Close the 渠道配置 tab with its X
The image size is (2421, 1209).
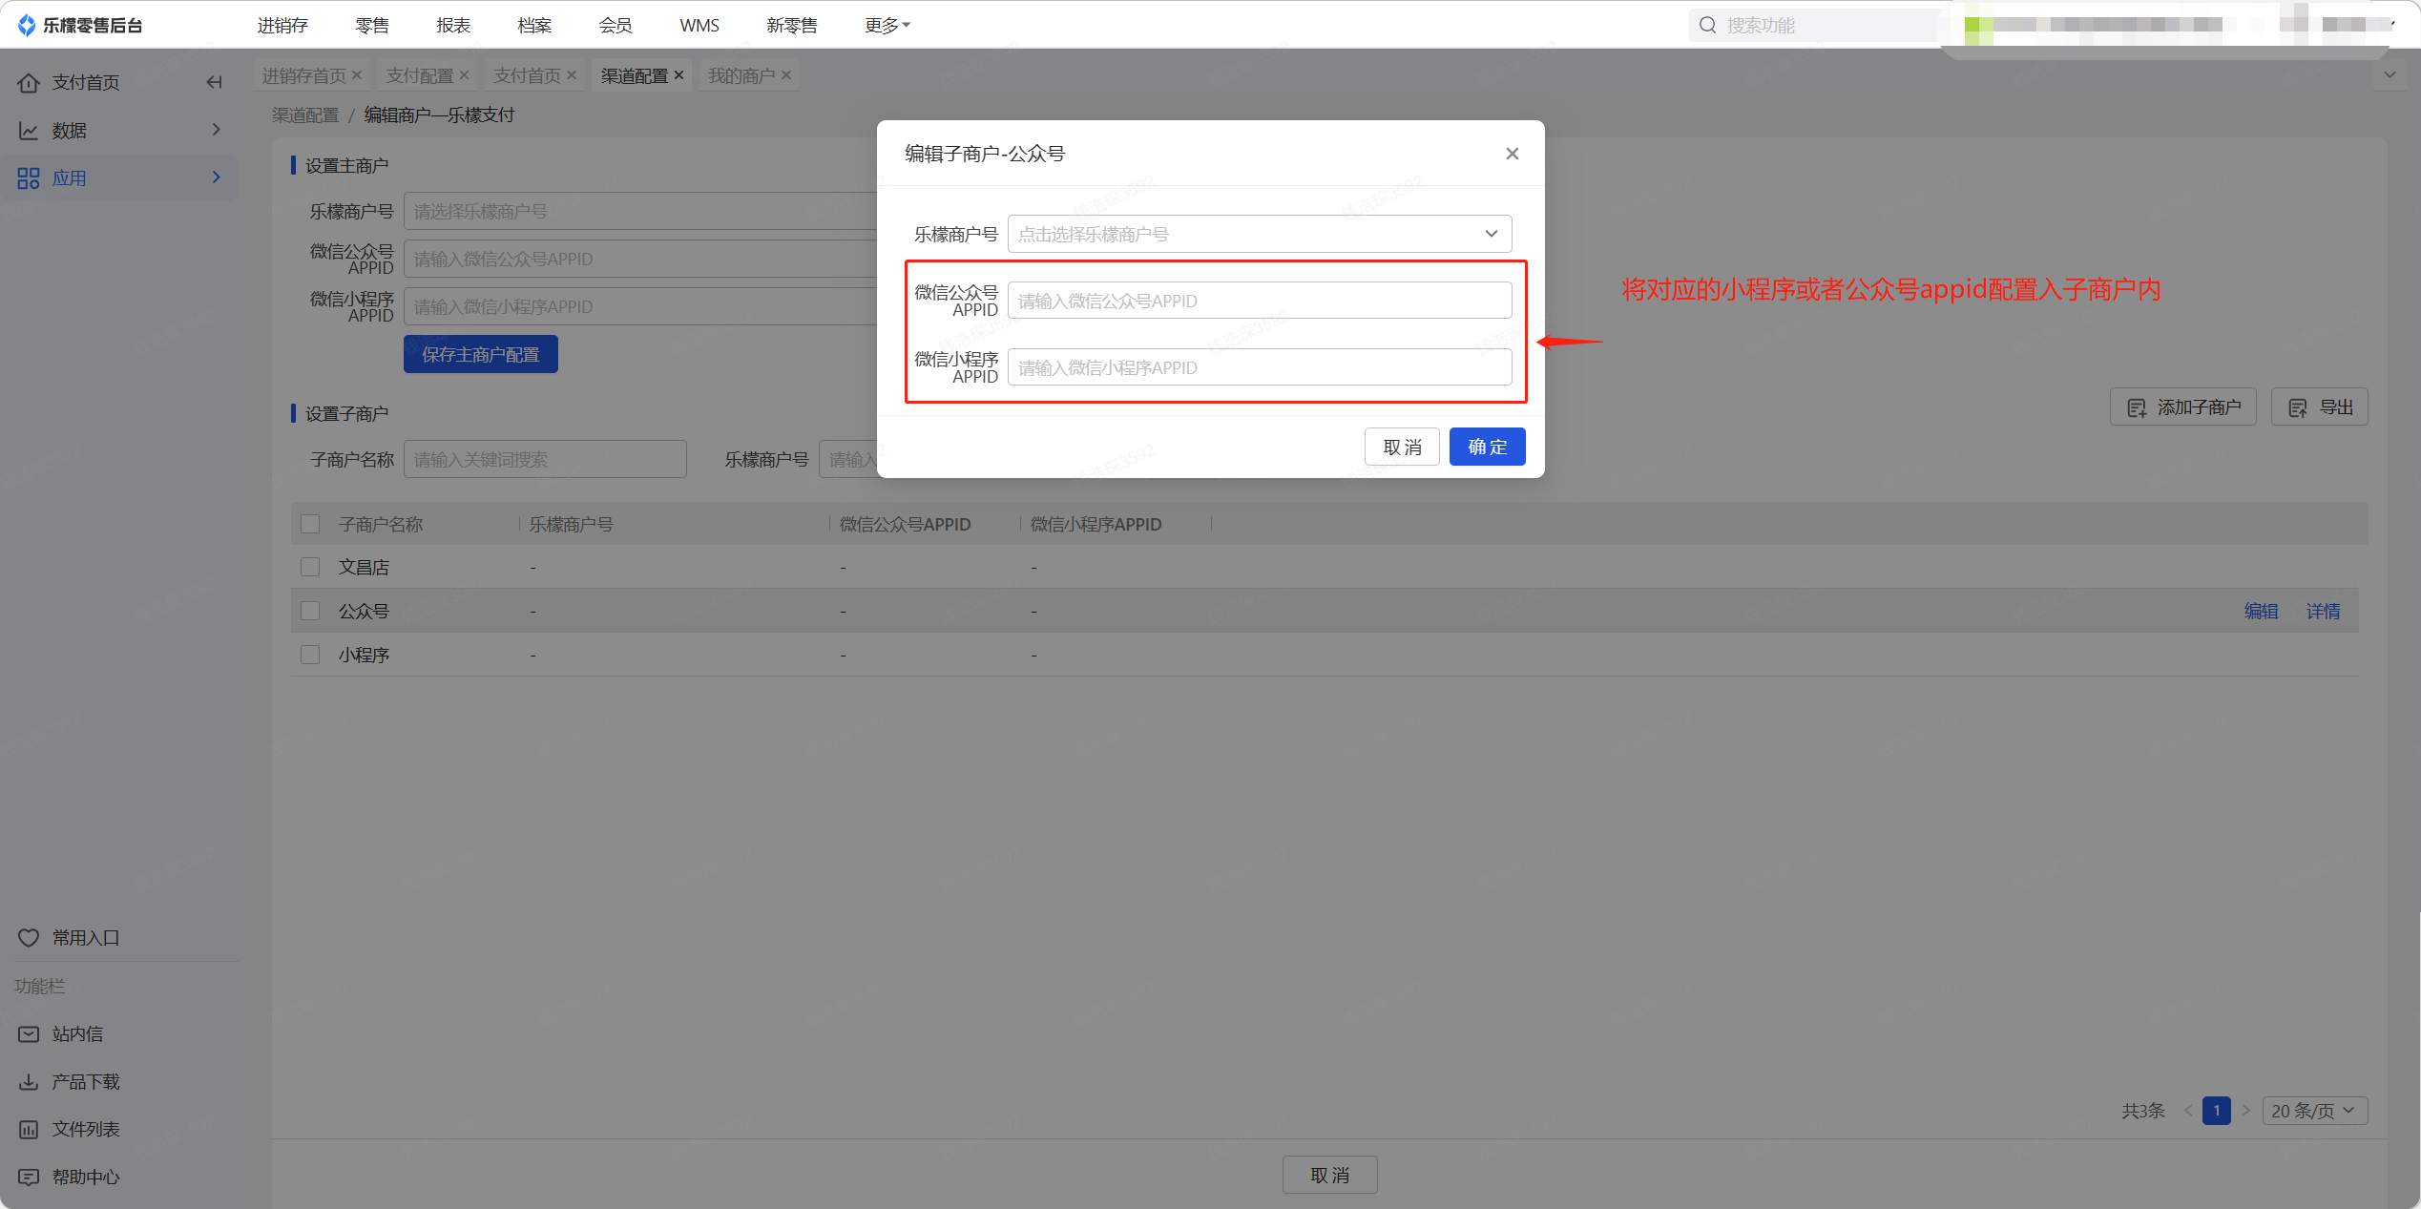(x=678, y=75)
